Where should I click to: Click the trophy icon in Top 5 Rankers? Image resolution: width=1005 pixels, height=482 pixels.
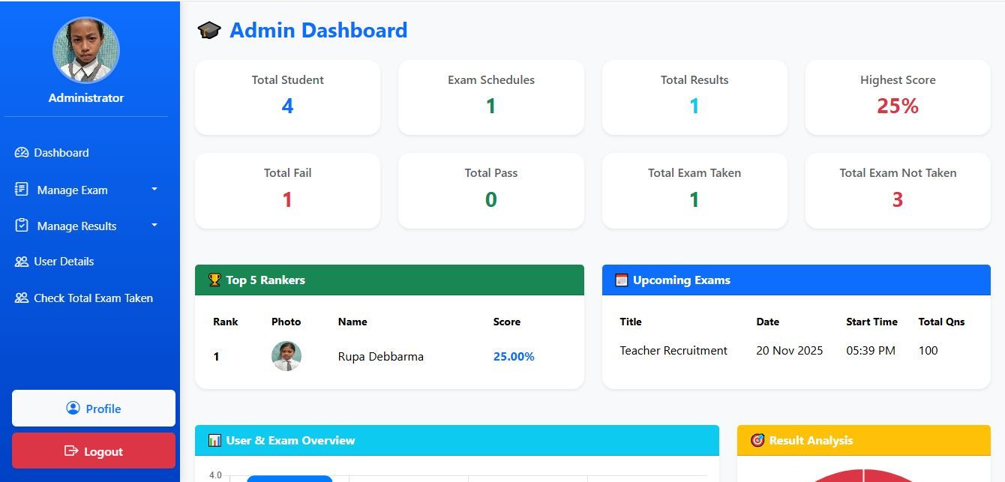[214, 280]
